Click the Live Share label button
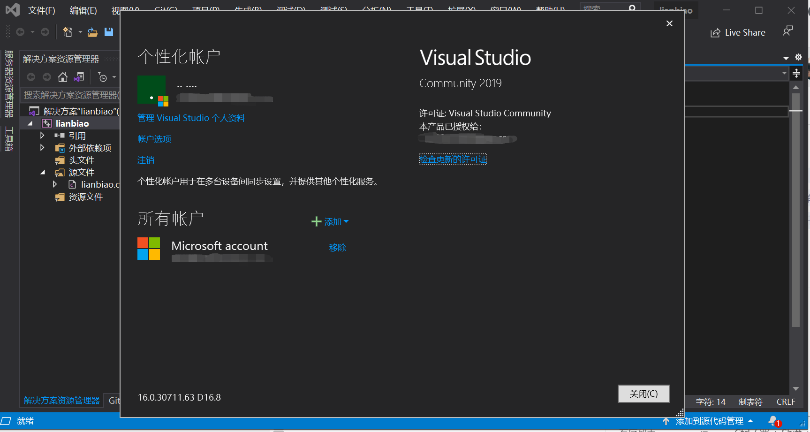This screenshot has width=810, height=432. [x=745, y=32]
